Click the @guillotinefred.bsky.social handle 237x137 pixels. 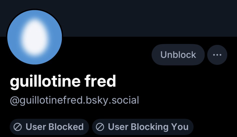[74, 100]
